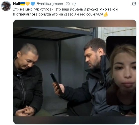Open the display name Nali
Screen dimensions: 139x125
click(17, 4)
